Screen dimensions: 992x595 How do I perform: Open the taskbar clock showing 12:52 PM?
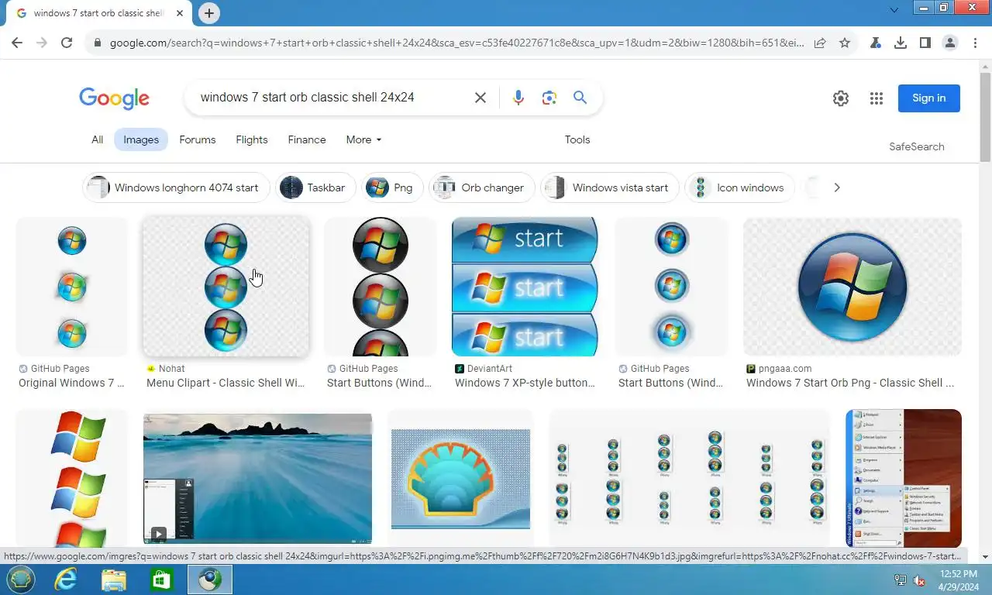959,580
